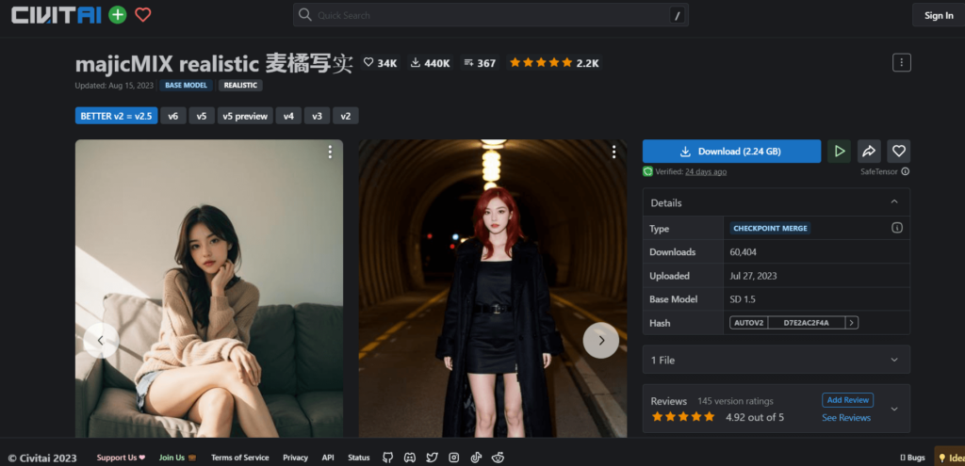Open the woman on sofa preview image
This screenshot has height=466, width=965.
point(209,288)
